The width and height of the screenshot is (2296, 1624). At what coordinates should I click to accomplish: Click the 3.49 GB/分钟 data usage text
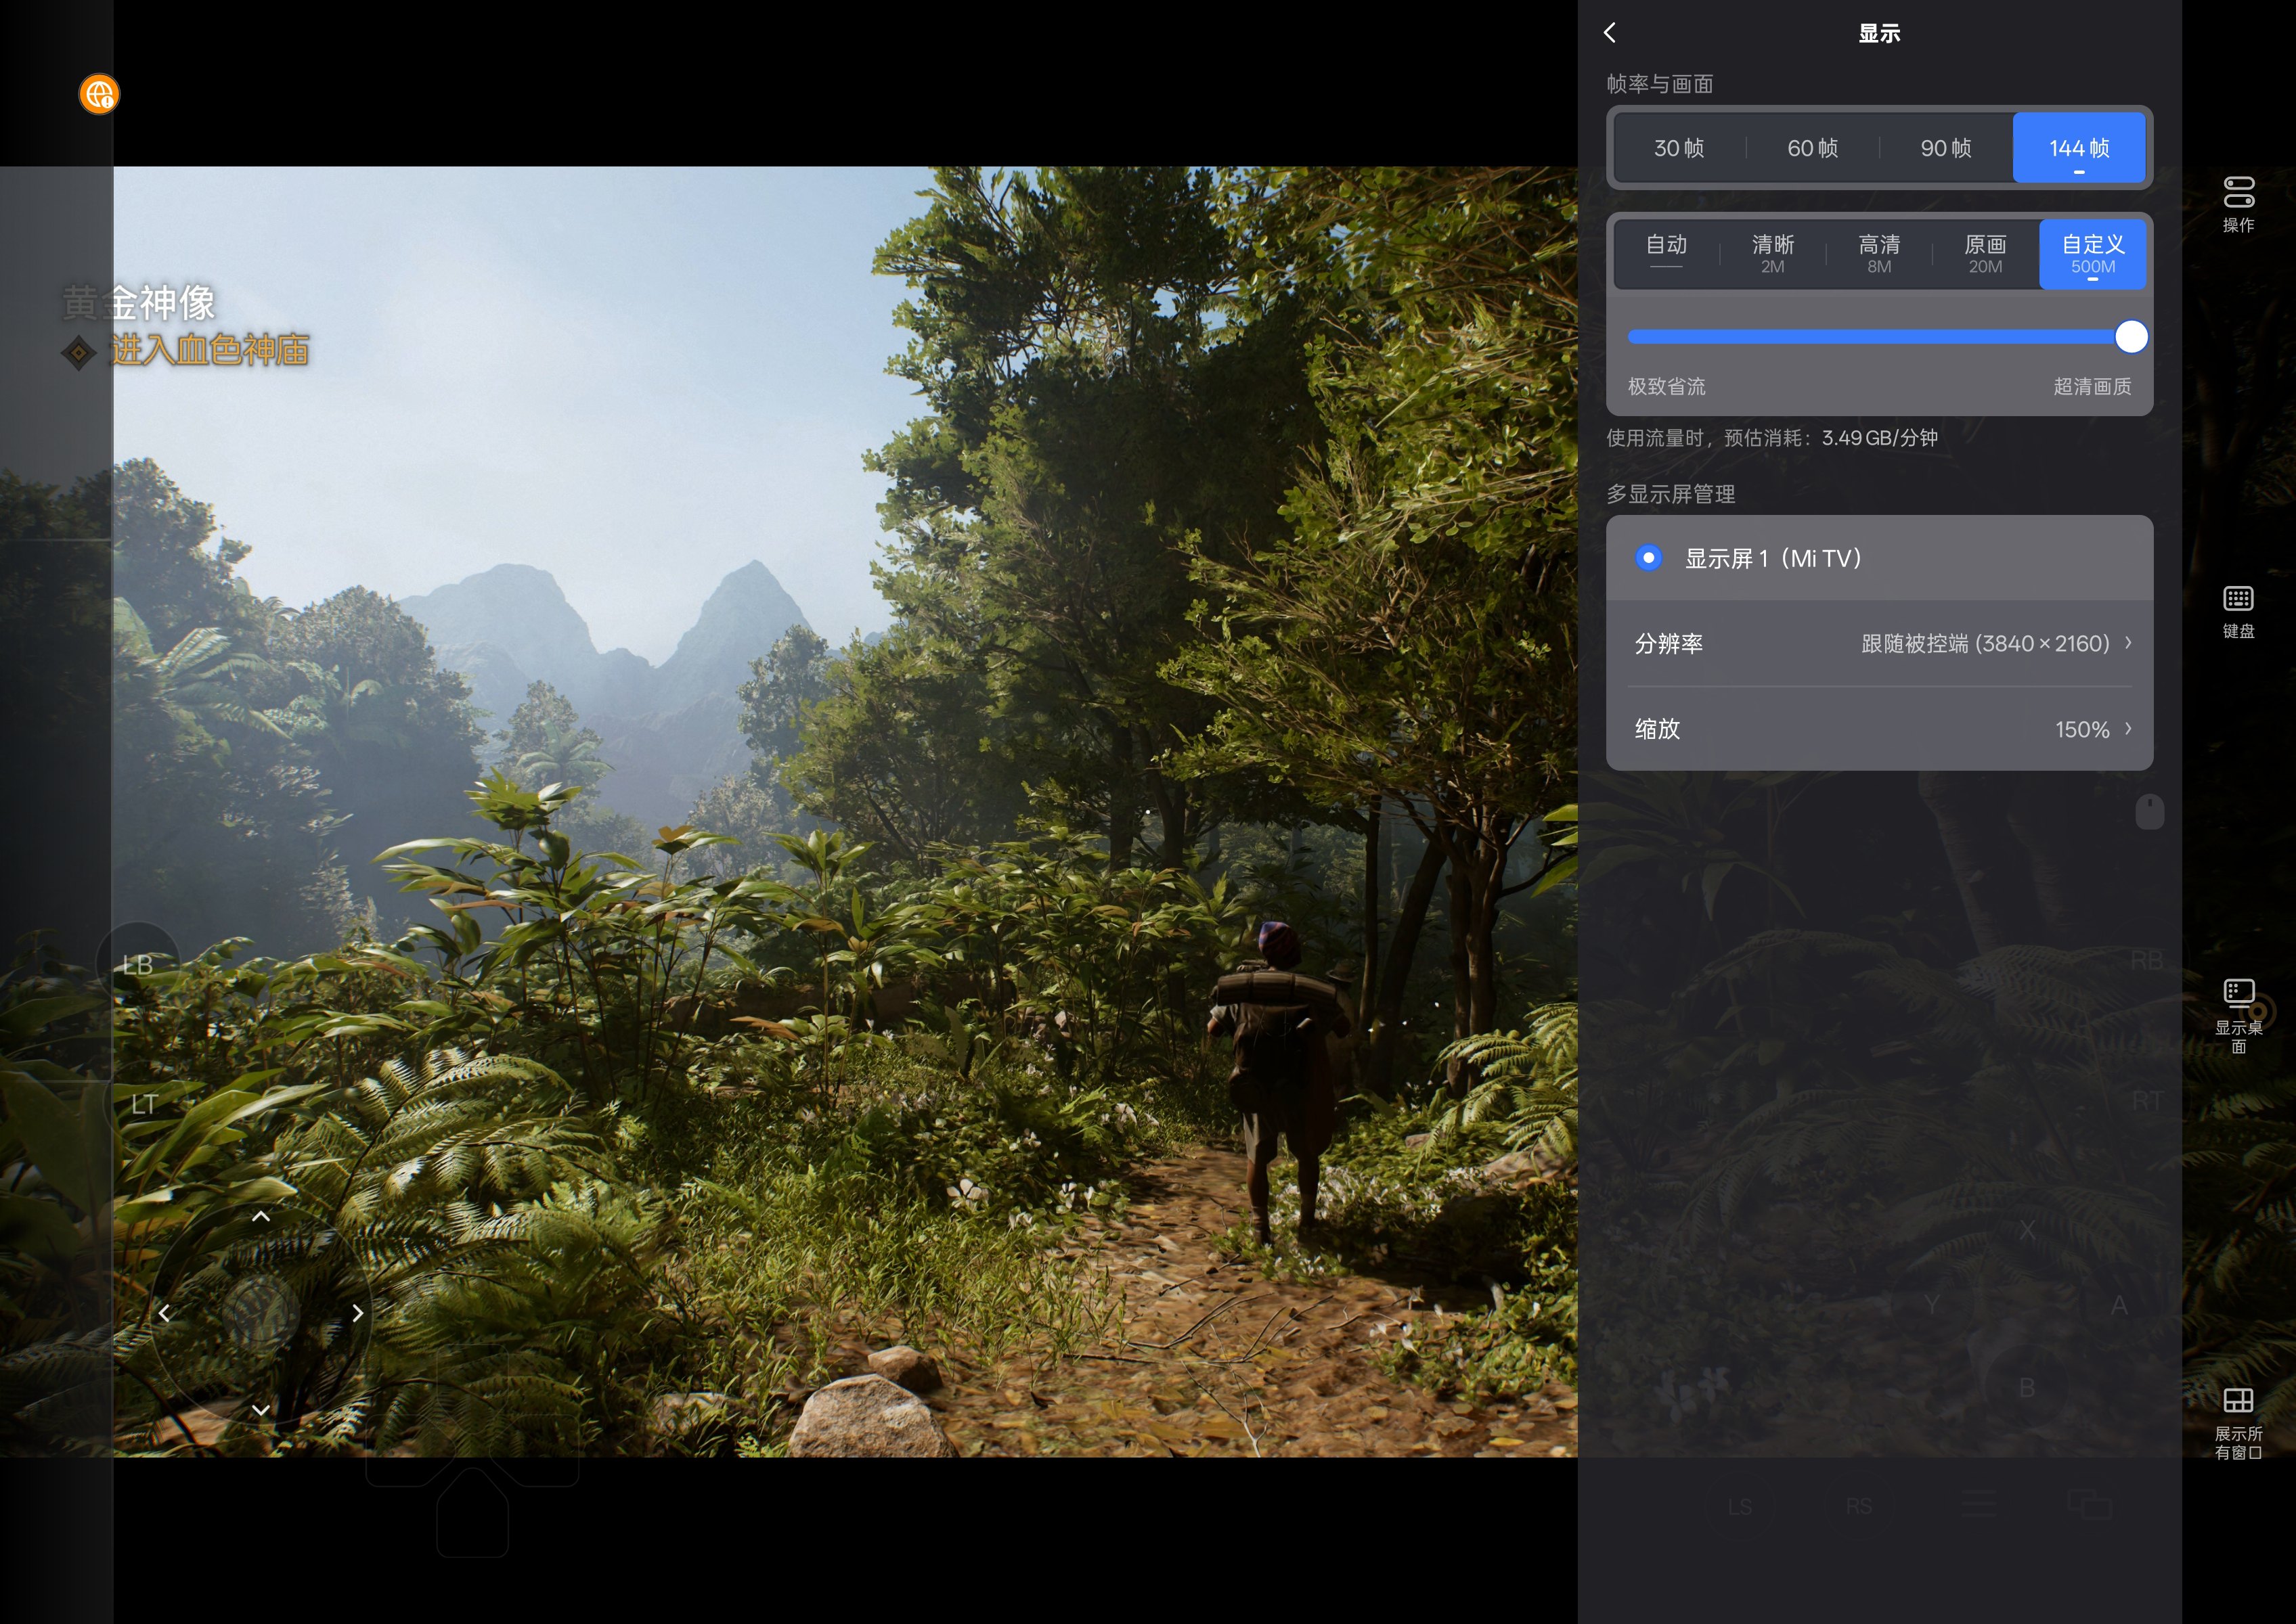click(x=1879, y=438)
